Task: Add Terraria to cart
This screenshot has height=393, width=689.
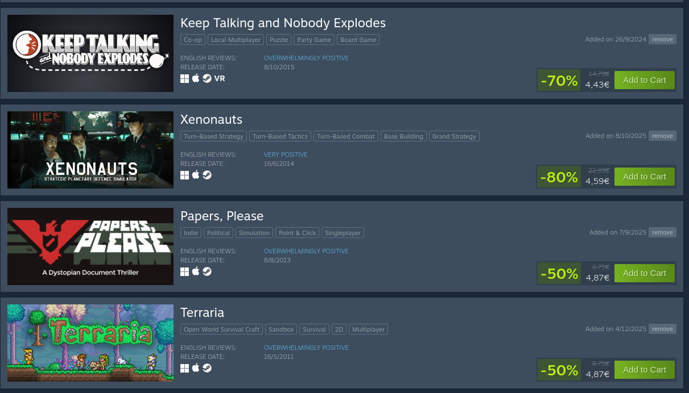Action: point(645,370)
